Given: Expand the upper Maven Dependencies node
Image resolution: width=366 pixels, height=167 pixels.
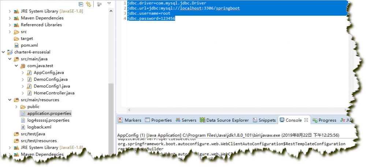Looking at the screenshot, I should [x=10, y=18].
